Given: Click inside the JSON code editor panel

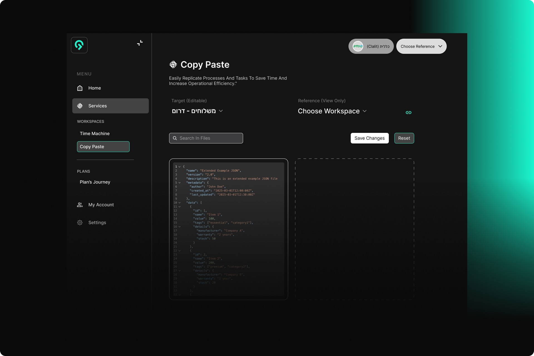Looking at the screenshot, I should [x=229, y=229].
